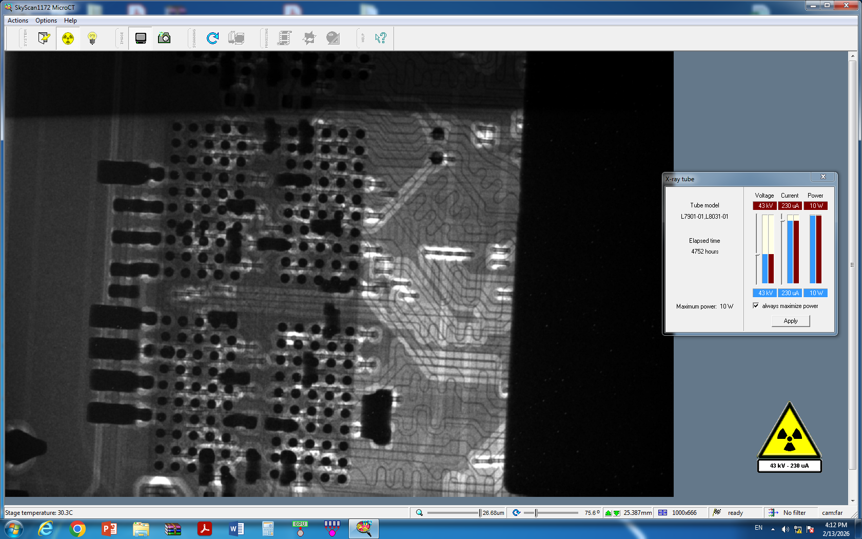Uncheck the always maximize power checkbox

pyautogui.click(x=756, y=306)
